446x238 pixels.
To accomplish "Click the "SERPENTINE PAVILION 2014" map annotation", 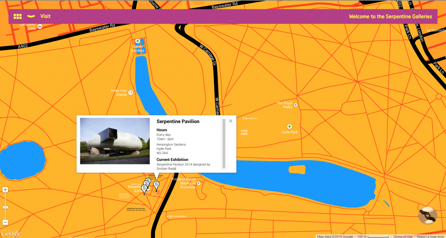I will 136,209.
